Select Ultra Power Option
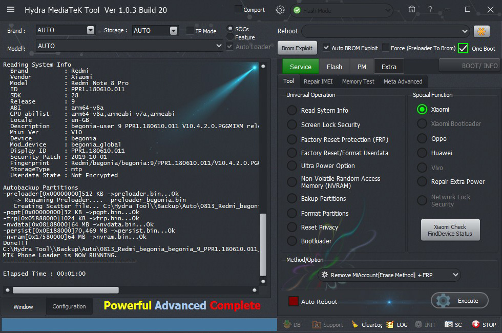This screenshot has width=502, height=333. point(291,165)
